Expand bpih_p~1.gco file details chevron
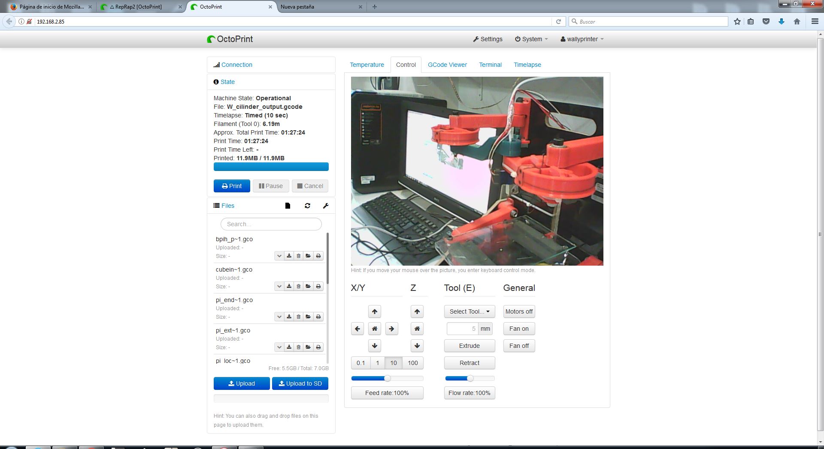This screenshot has width=824, height=449. pos(279,256)
